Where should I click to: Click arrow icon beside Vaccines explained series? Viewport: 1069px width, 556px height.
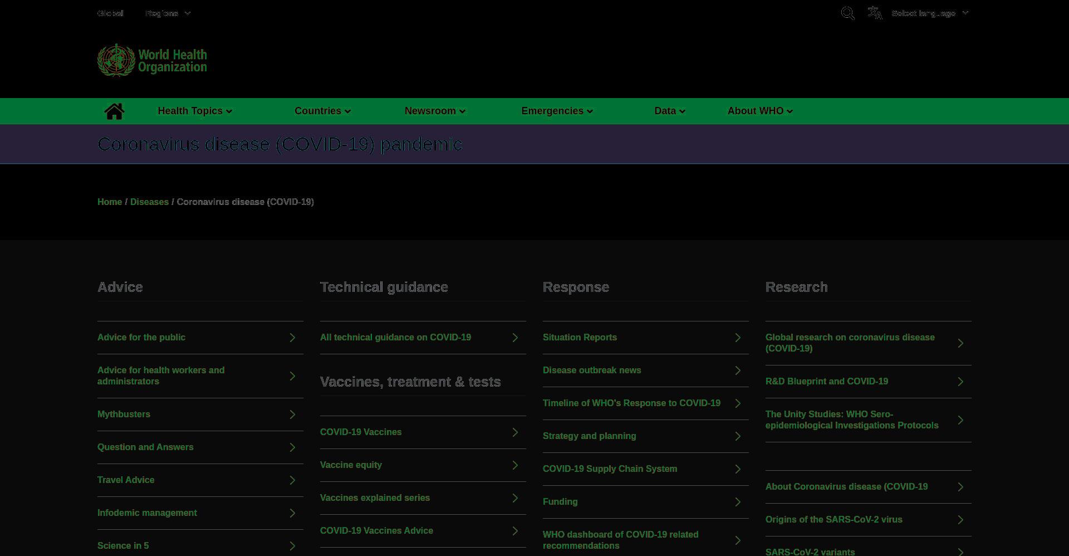click(515, 498)
